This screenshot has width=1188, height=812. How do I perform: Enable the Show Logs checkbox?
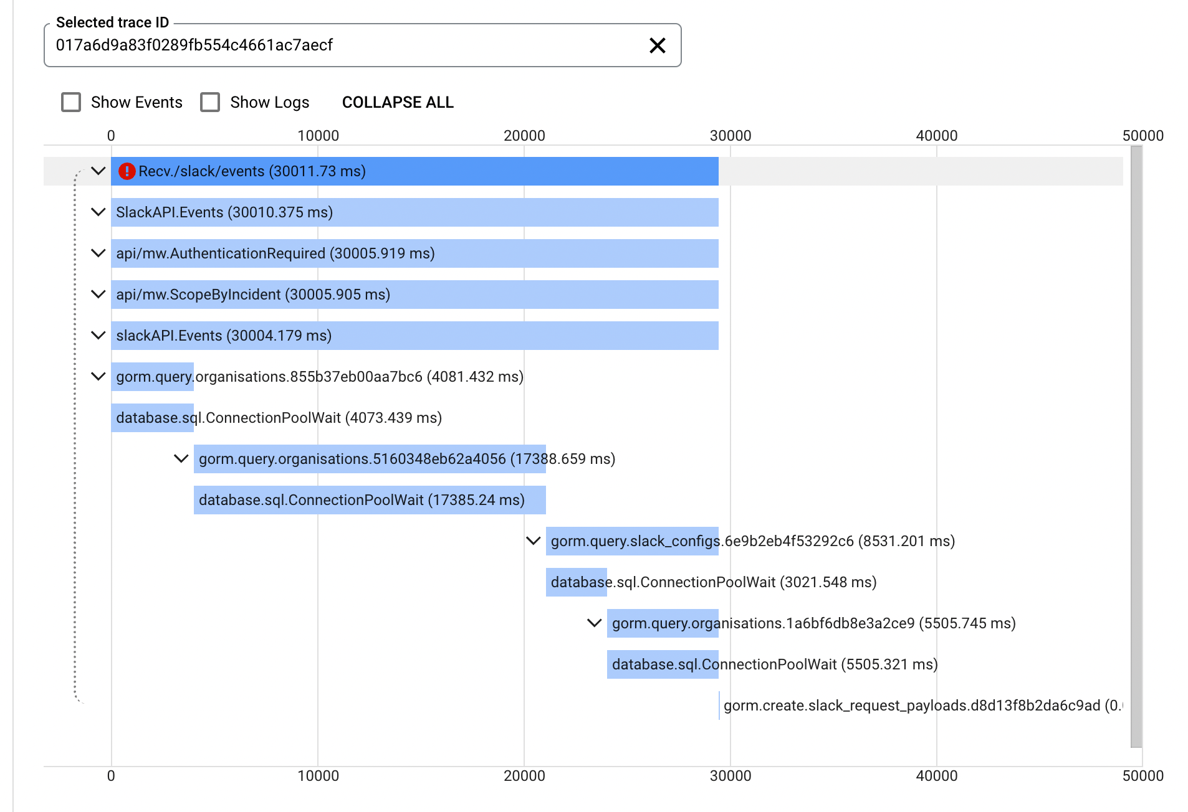(210, 101)
